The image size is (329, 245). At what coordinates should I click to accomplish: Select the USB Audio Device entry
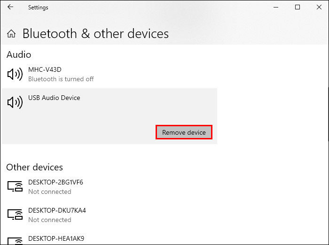[x=54, y=98]
